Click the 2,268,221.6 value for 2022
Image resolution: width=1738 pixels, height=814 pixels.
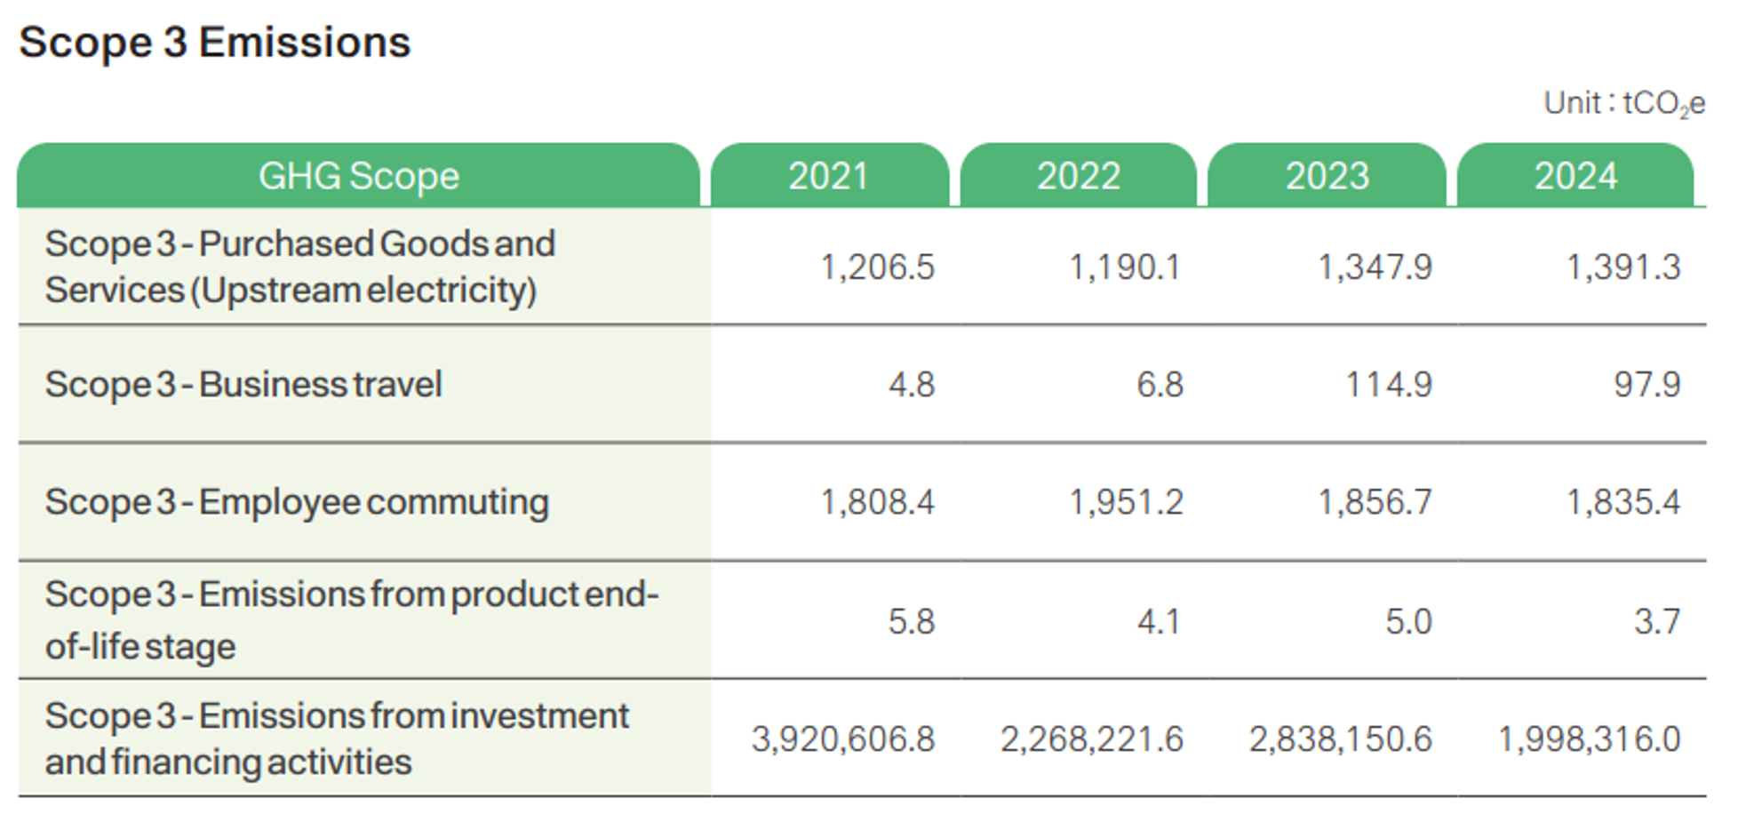tap(1091, 739)
